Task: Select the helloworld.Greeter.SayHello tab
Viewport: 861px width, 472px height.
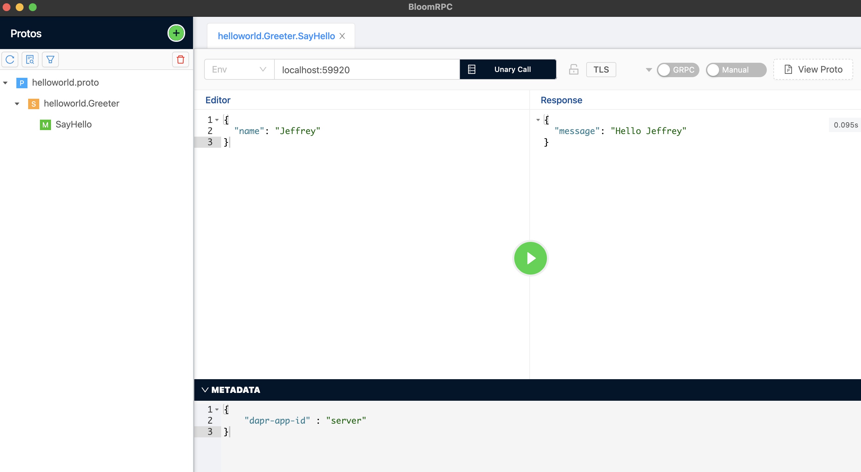Action: [276, 36]
